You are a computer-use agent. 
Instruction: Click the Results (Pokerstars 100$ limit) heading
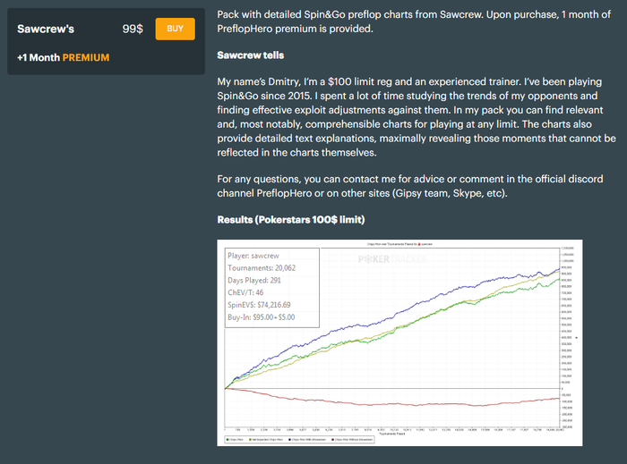coord(291,220)
